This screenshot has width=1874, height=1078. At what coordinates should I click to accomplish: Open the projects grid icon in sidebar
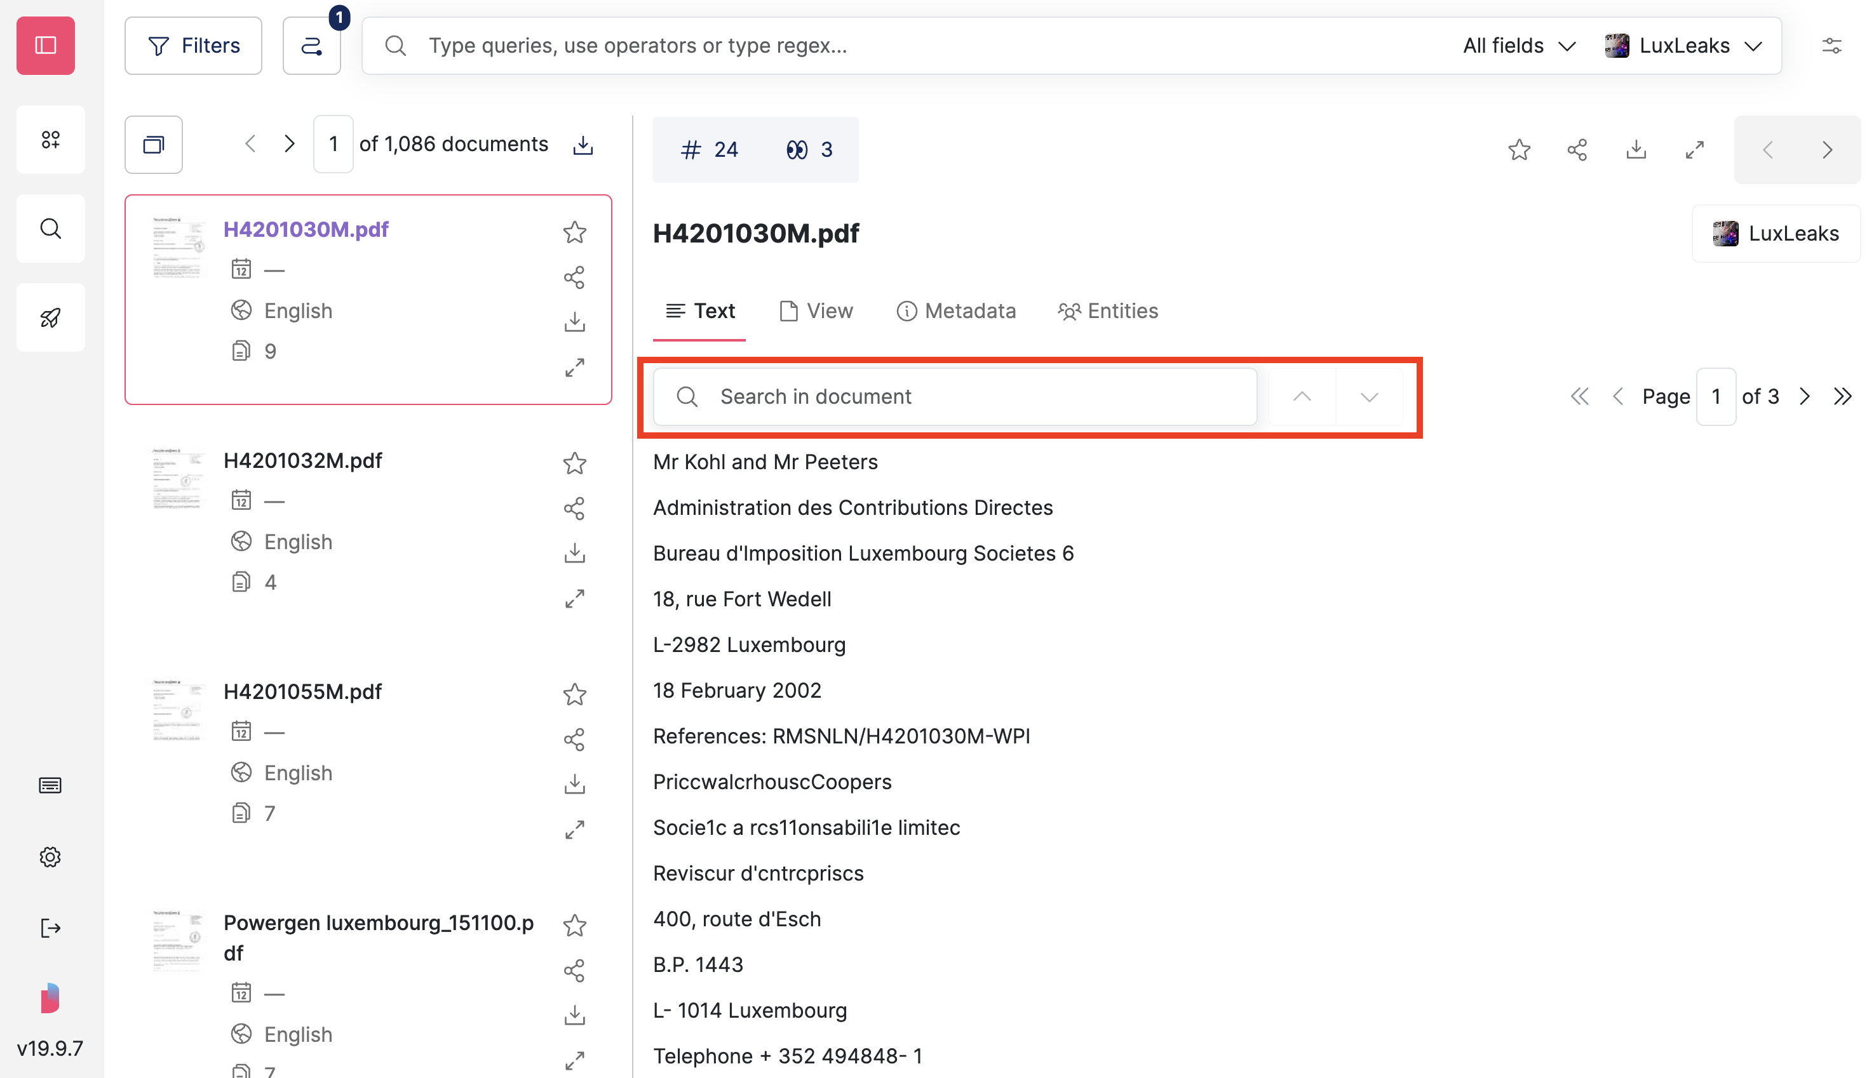pyautogui.click(x=50, y=139)
